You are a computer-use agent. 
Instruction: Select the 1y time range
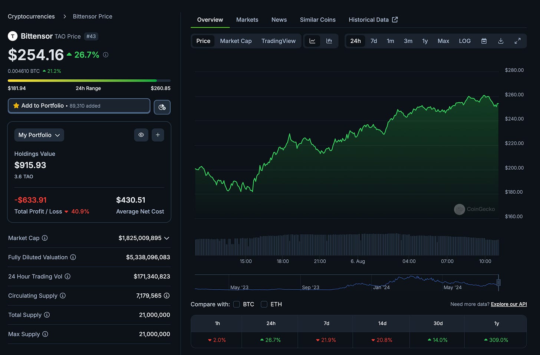click(425, 41)
